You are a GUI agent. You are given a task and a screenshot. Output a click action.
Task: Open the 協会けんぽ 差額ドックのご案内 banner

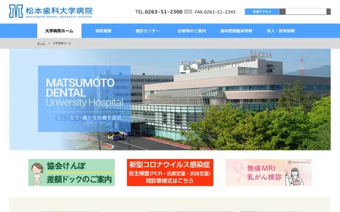click(72, 172)
